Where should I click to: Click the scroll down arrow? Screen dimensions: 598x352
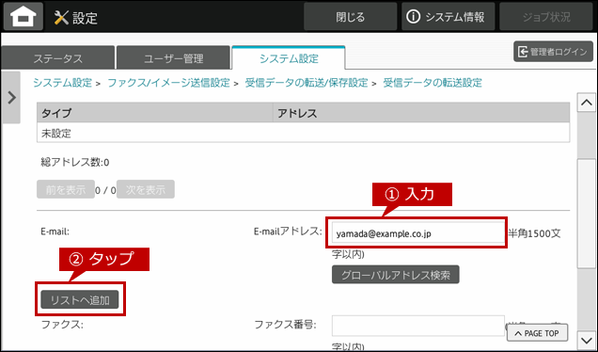pos(586,340)
